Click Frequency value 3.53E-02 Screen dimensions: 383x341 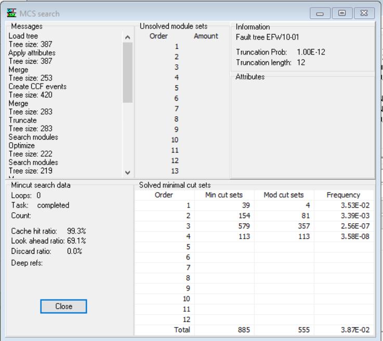click(x=355, y=206)
